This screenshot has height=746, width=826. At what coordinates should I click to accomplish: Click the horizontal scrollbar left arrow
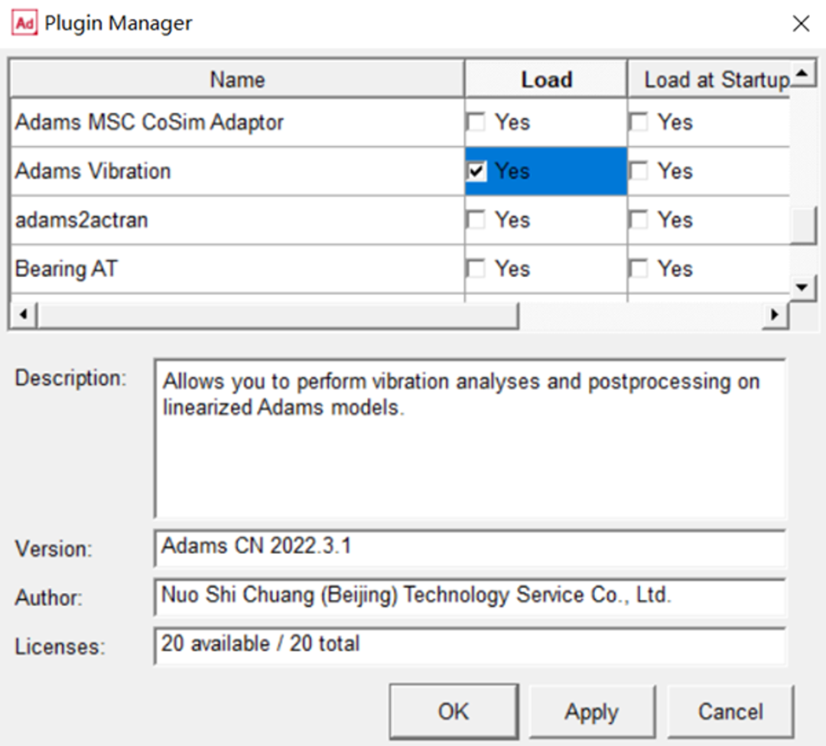(x=23, y=314)
